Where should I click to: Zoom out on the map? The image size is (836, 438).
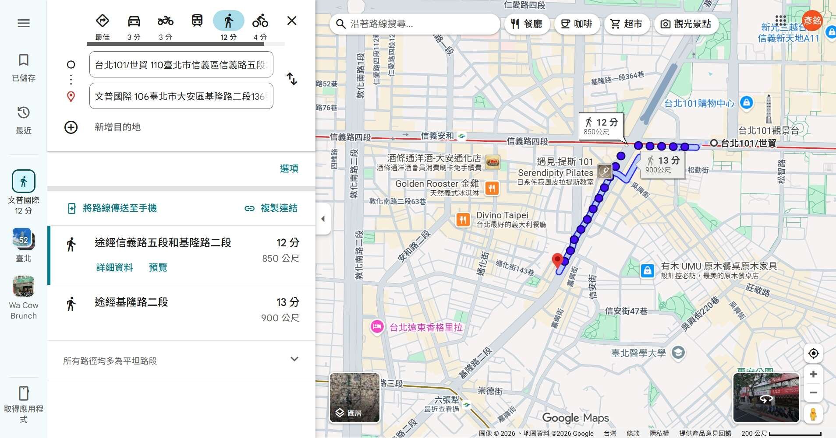point(813,393)
